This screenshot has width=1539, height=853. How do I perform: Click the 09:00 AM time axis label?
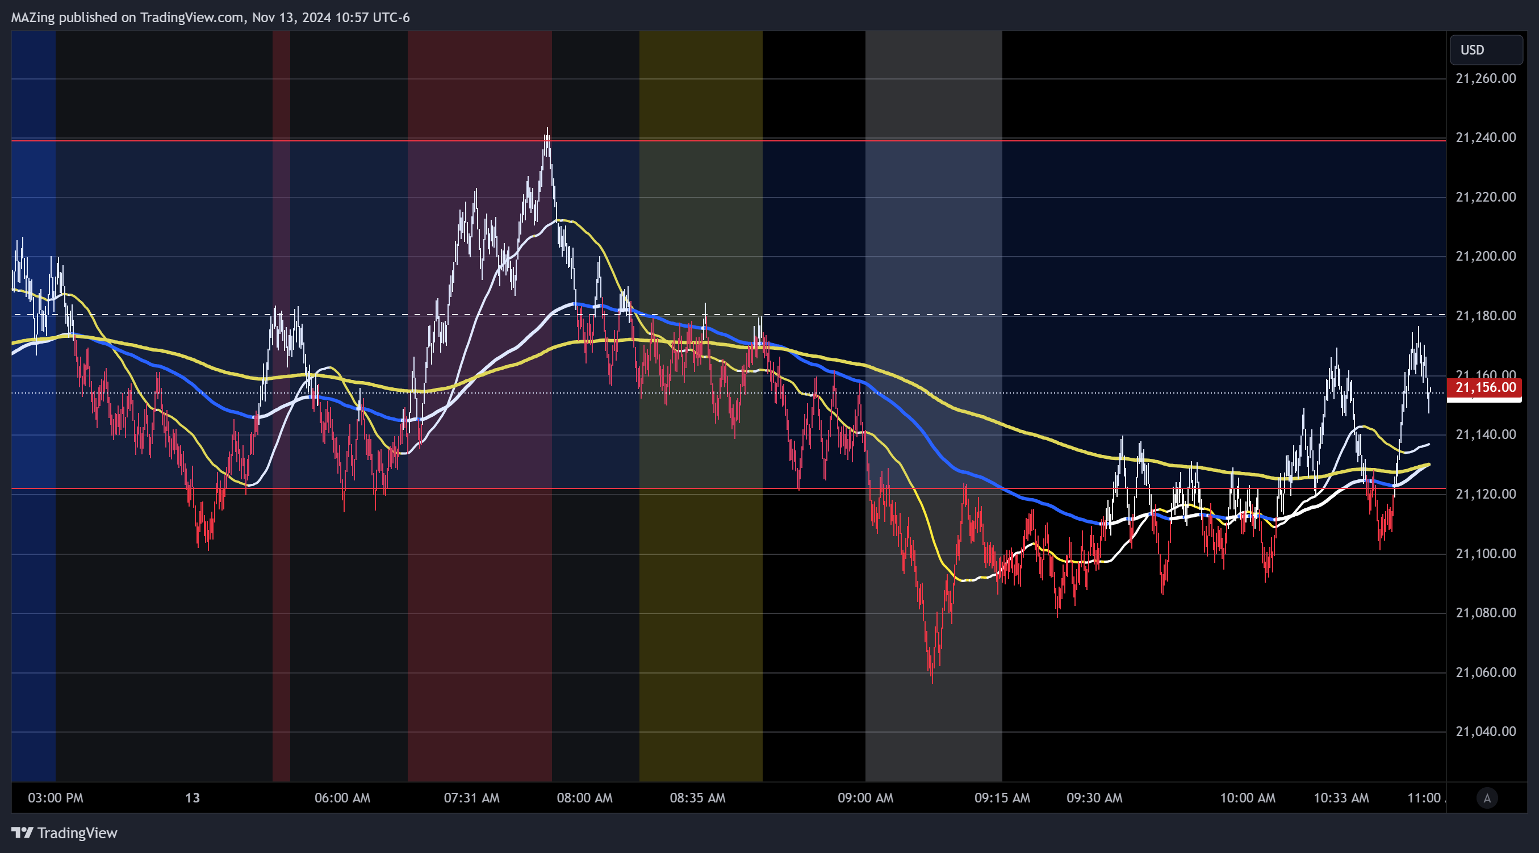click(x=865, y=798)
